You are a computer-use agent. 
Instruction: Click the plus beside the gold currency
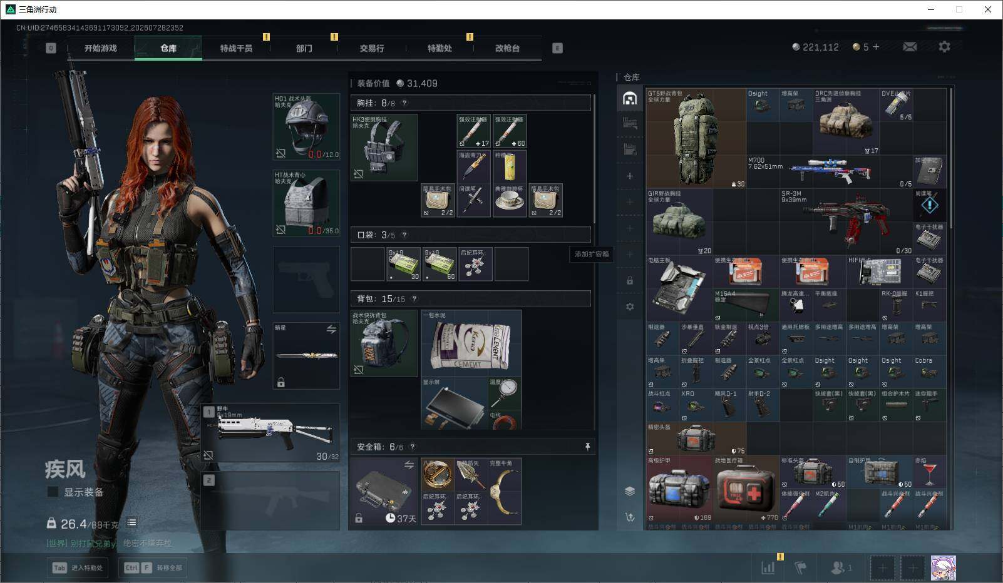pos(876,47)
